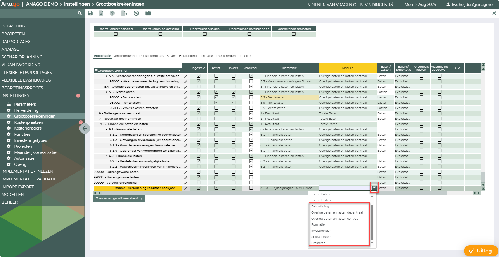499x257 pixels.
Task: Open Grootboekrekening column header dropdown arrow
Action: click(x=179, y=71)
